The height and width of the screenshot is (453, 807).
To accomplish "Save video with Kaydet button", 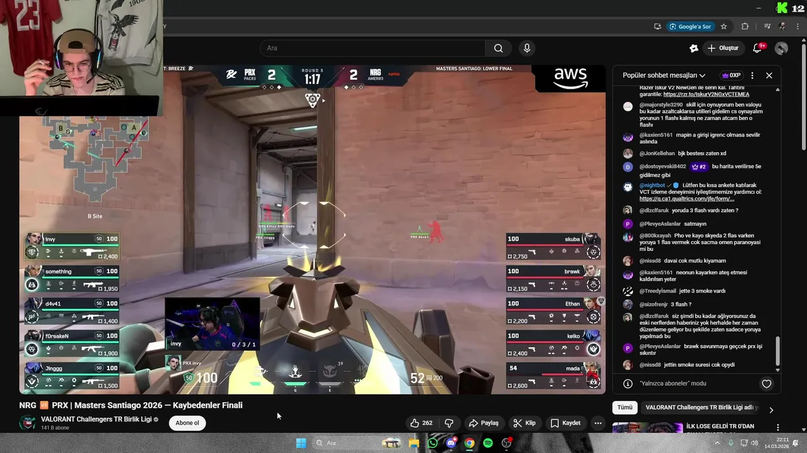I will tap(566, 423).
